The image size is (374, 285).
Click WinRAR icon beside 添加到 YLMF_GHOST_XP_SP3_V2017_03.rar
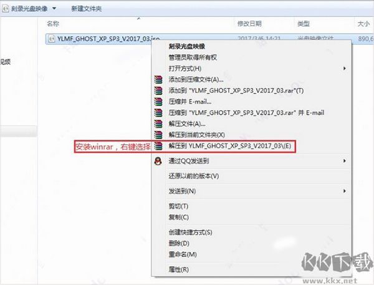click(158, 90)
